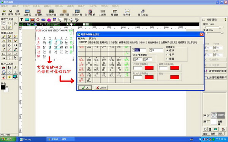Image resolution: width=228 pixels, height=142 pixels.
Task: Select the rectangle selection tool
Action: point(4,23)
